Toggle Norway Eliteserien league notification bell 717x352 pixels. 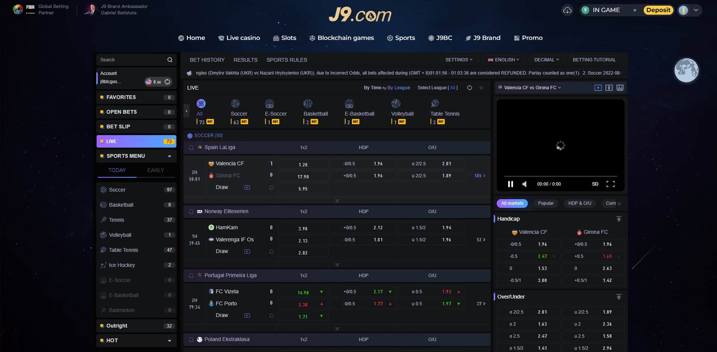[x=191, y=212]
